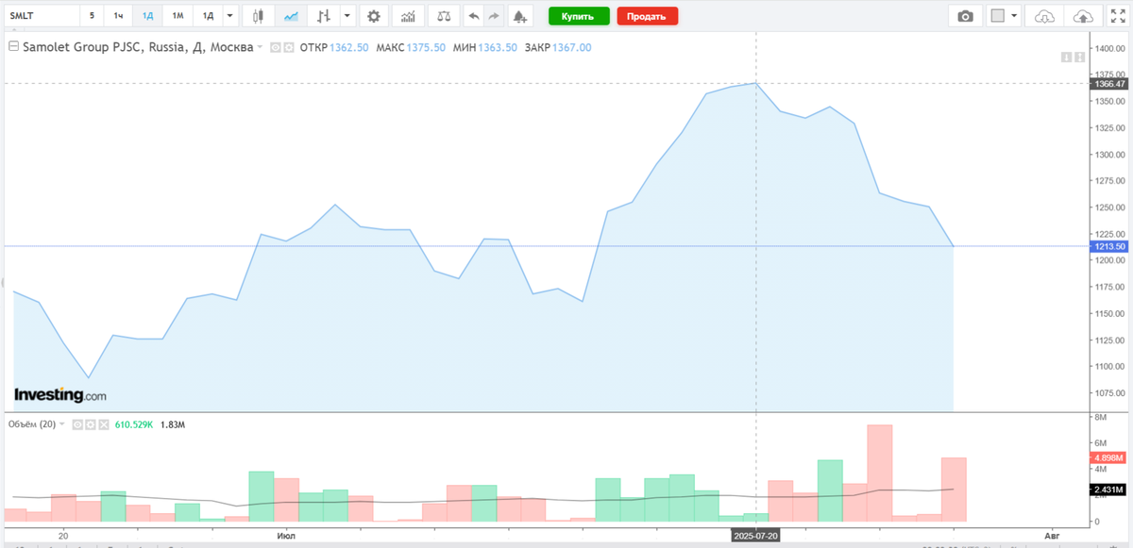Image resolution: width=1133 pixels, height=548 pixels.
Task: Click the 1400.00 price axis label
Action: click(x=1109, y=48)
